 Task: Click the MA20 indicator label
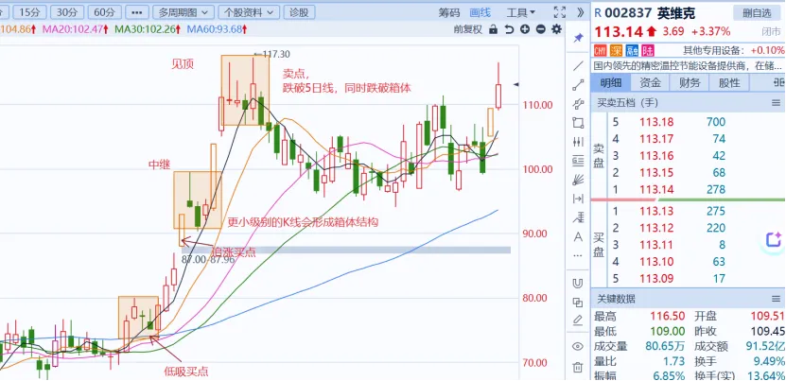(x=75, y=29)
